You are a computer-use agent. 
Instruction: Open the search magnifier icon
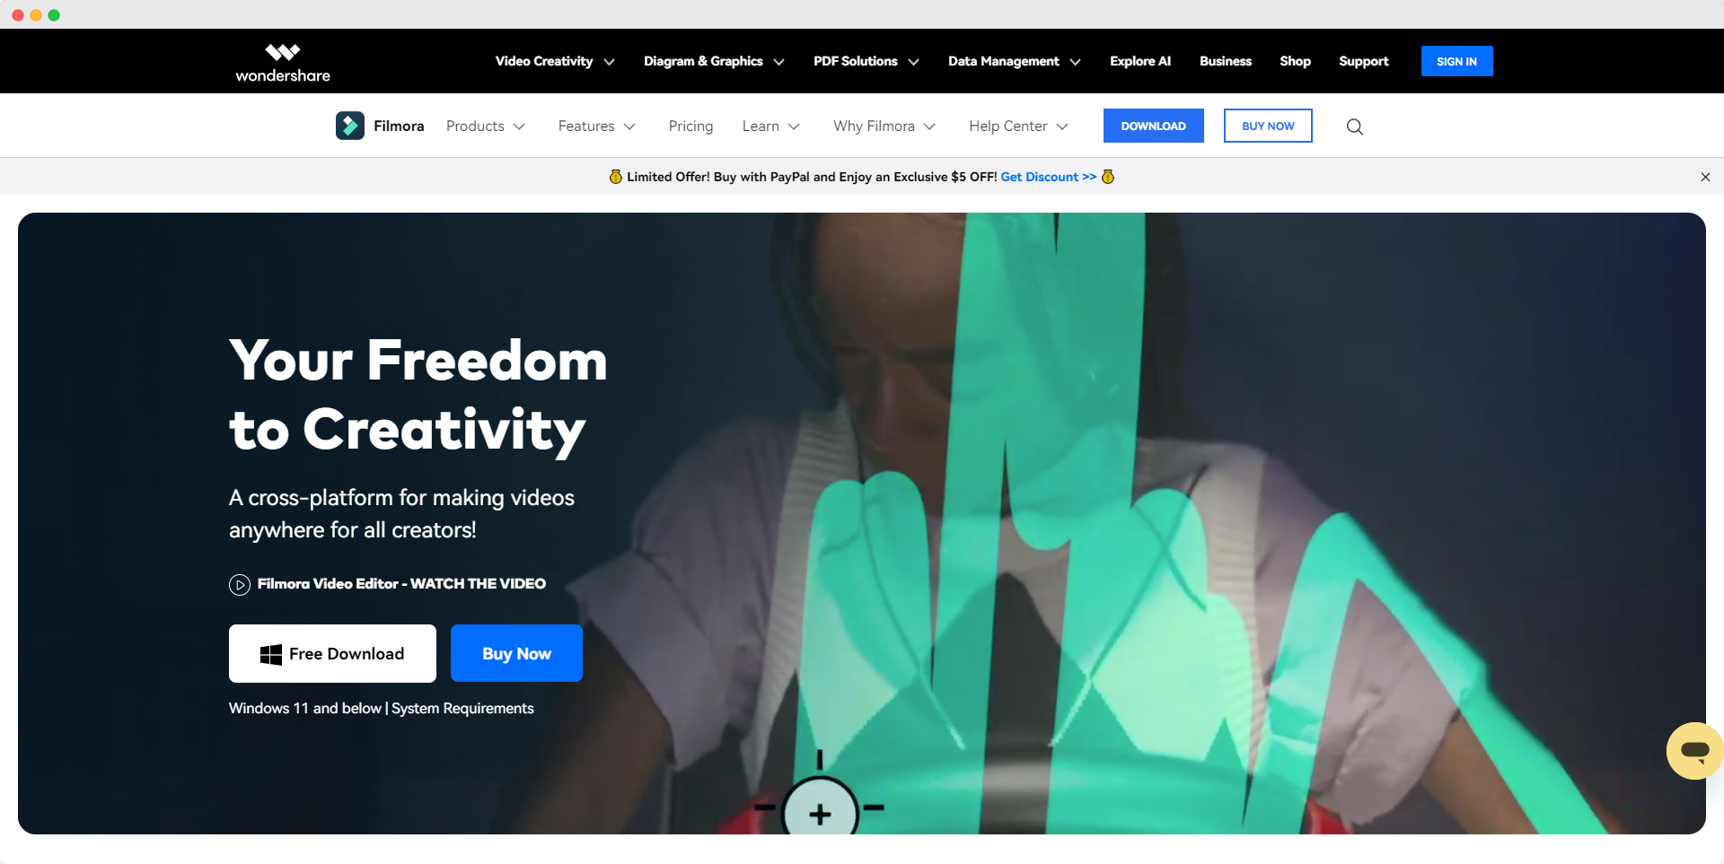point(1355,127)
